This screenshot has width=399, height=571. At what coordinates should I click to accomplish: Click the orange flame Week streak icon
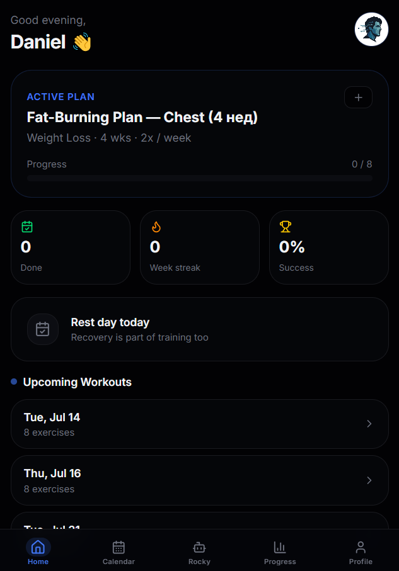(156, 227)
